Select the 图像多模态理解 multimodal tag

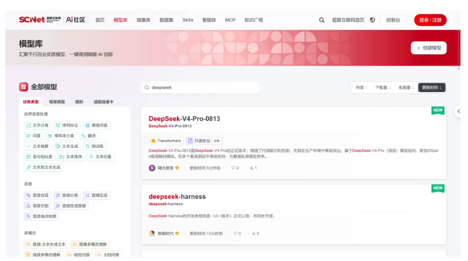(90, 244)
